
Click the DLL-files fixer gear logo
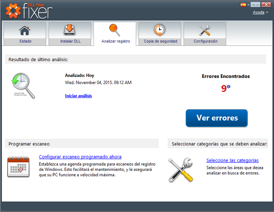tap(13, 11)
